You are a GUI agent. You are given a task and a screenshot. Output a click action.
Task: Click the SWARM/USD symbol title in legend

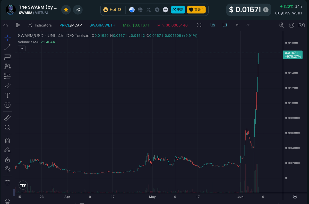point(54,36)
